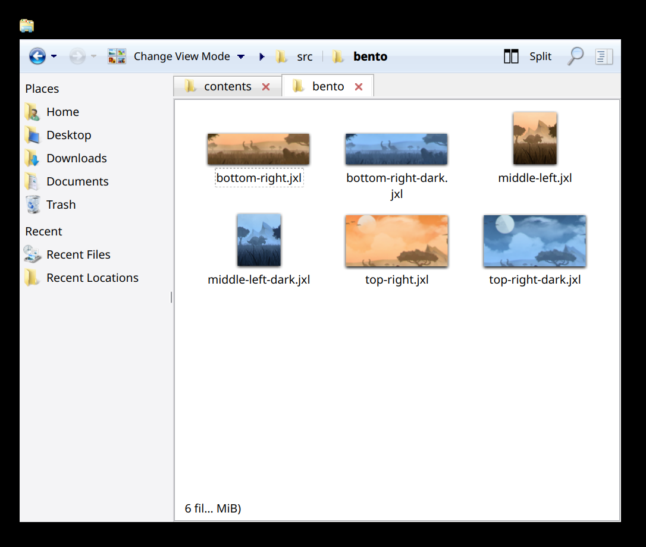Open the toolbar menu icon at the far right

tap(604, 56)
